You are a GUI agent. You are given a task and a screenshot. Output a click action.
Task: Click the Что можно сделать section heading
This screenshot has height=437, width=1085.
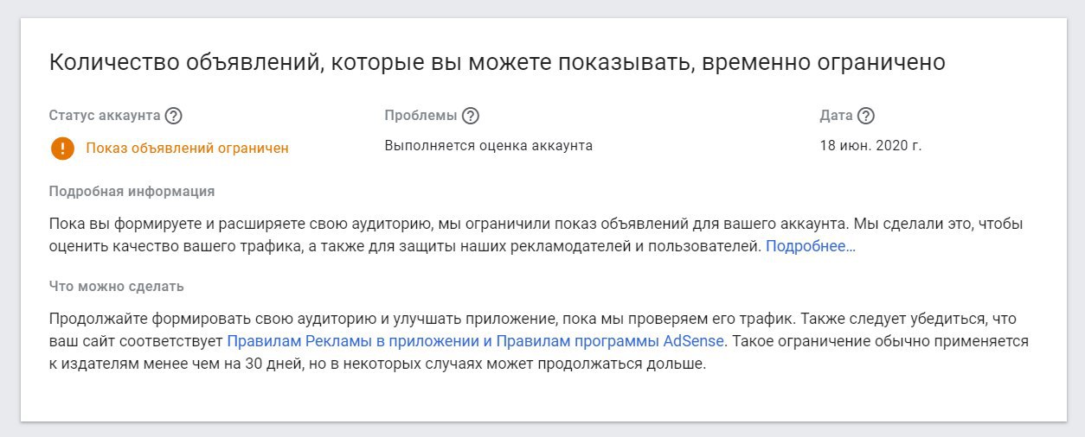point(117,286)
